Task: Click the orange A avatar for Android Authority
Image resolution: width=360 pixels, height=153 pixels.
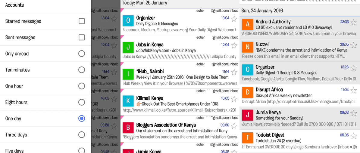Action: click(x=248, y=25)
